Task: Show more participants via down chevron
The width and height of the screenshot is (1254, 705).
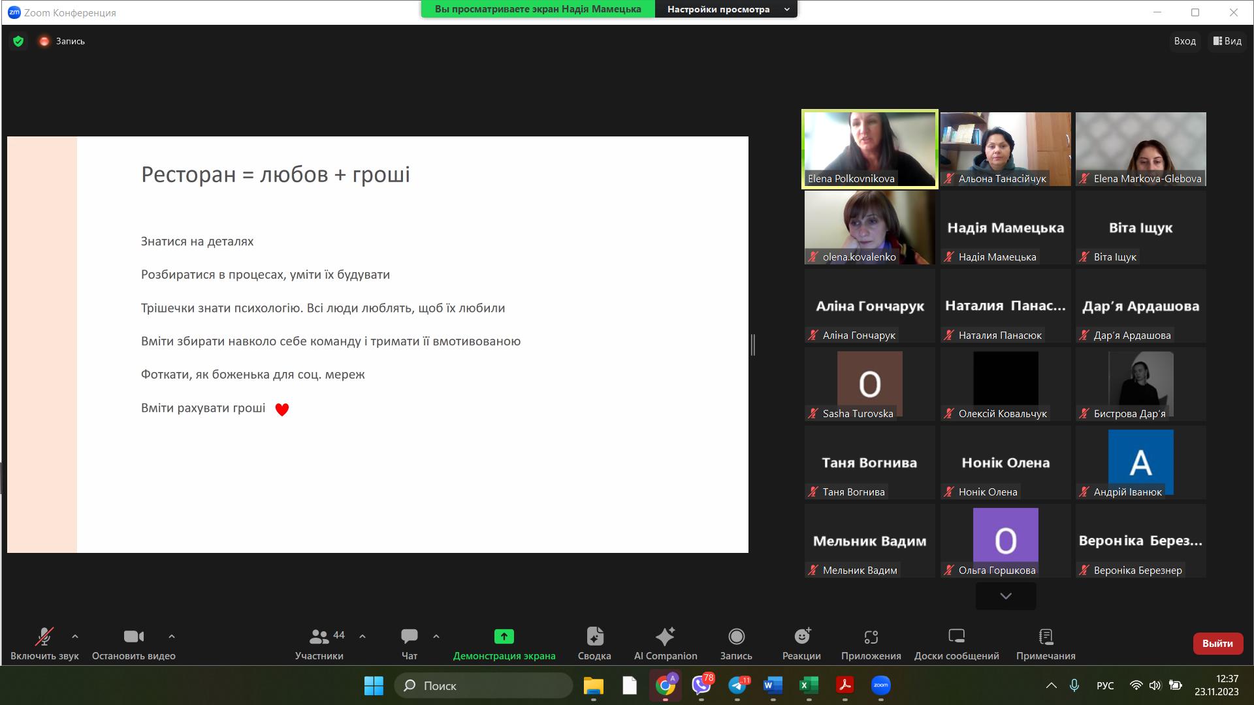Action: pos(1005,596)
